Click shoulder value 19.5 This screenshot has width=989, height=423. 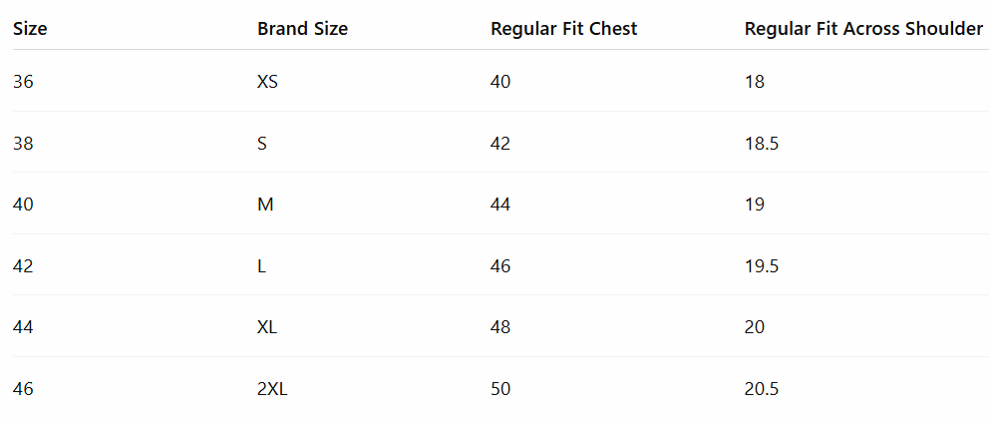click(x=762, y=266)
